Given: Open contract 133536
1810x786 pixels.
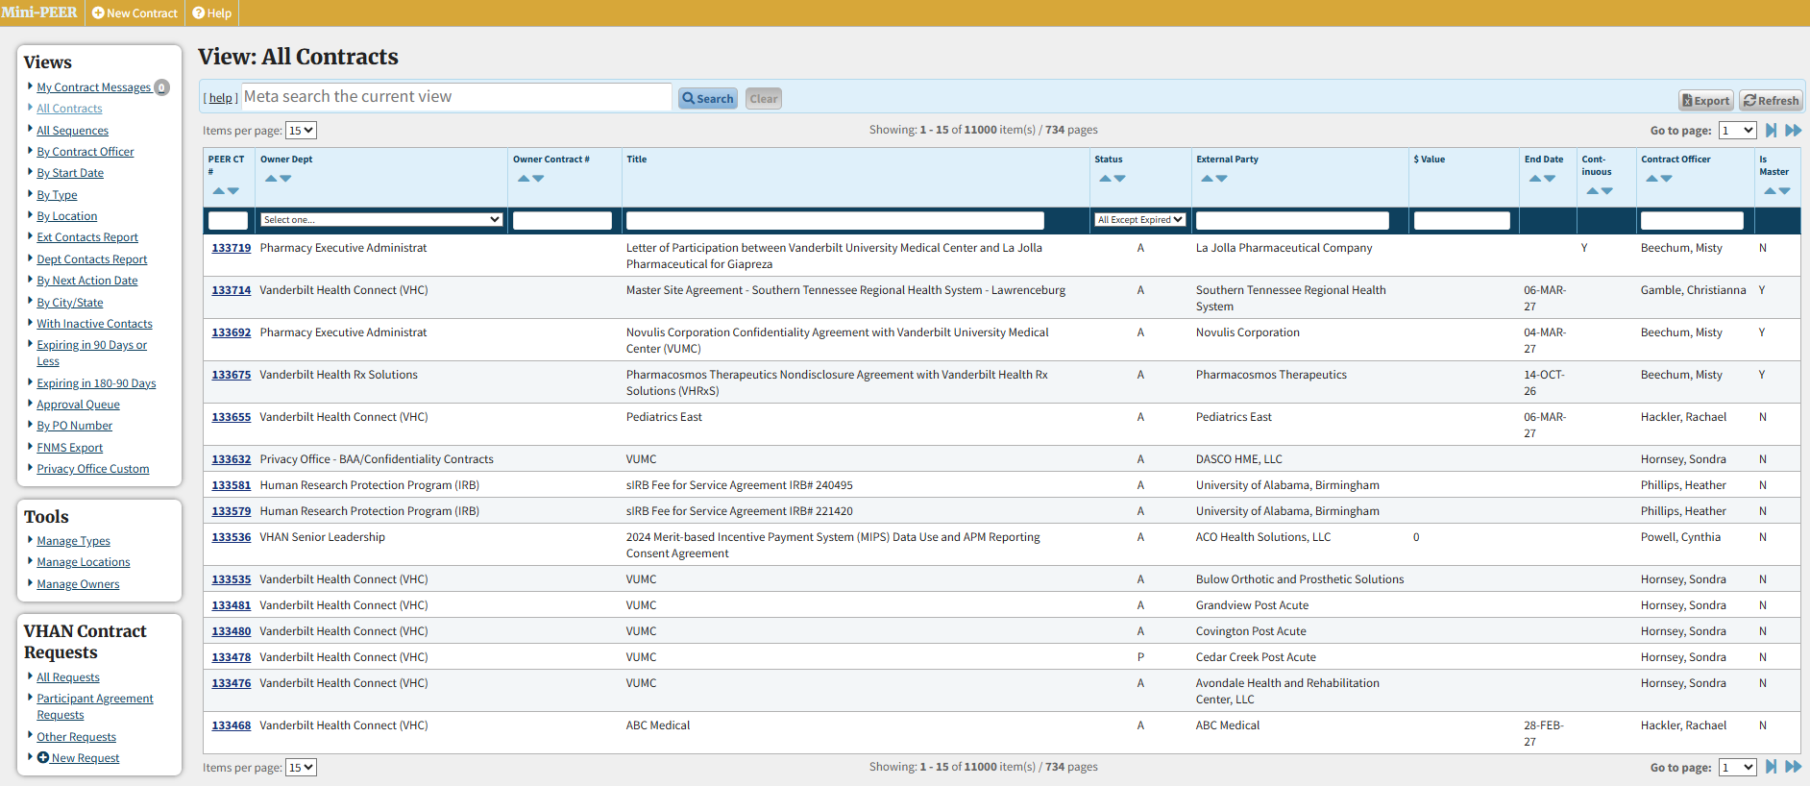Looking at the screenshot, I should [232, 537].
